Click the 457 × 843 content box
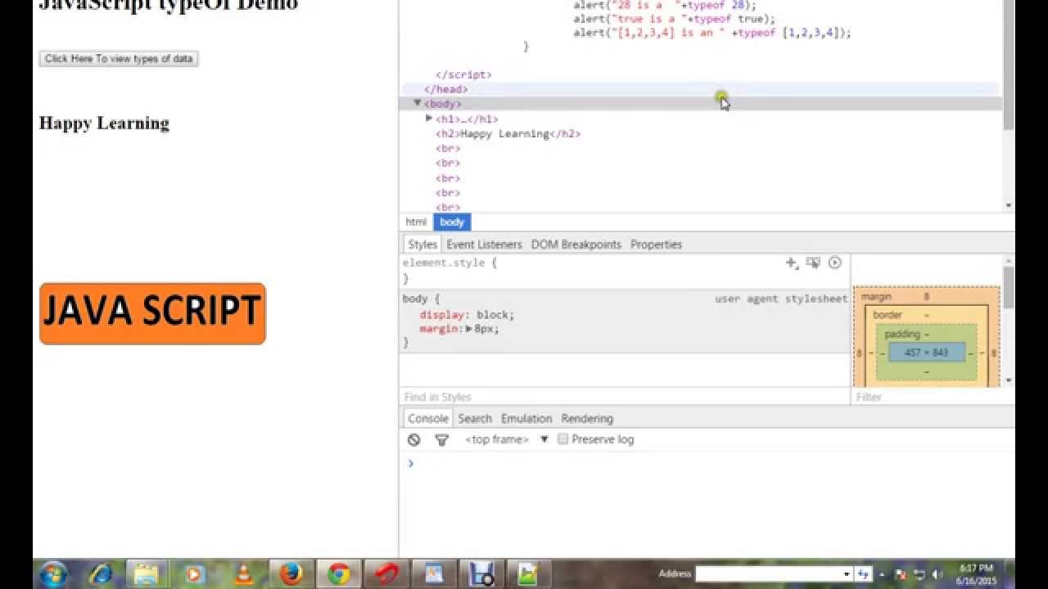 click(x=926, y=353)
